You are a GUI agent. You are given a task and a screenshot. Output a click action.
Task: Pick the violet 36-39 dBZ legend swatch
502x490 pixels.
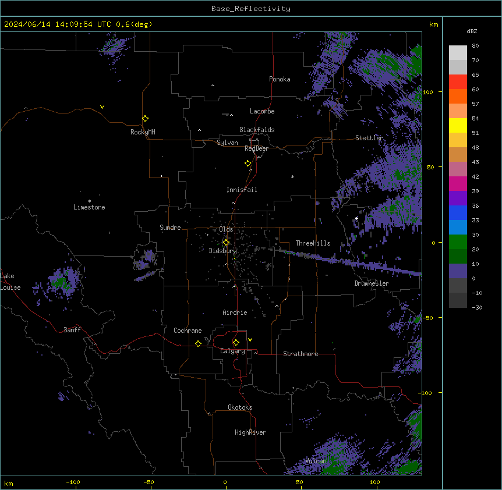point(458,198)
